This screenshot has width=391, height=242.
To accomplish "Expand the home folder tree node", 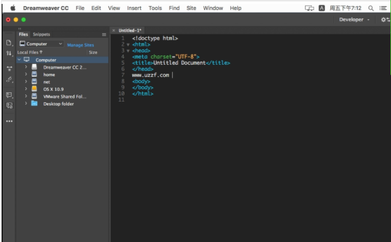I will point(26,74).
